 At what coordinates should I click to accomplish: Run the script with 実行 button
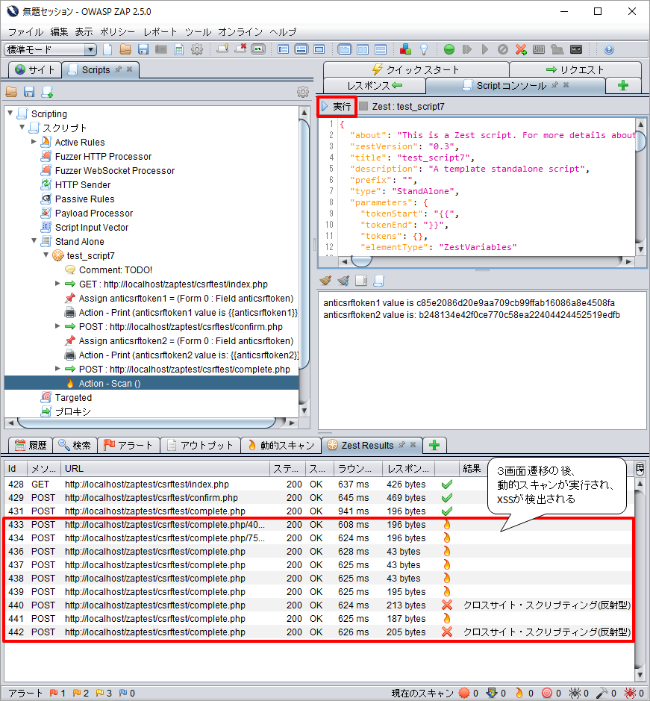pyautogui.click(x=337, y=107)
